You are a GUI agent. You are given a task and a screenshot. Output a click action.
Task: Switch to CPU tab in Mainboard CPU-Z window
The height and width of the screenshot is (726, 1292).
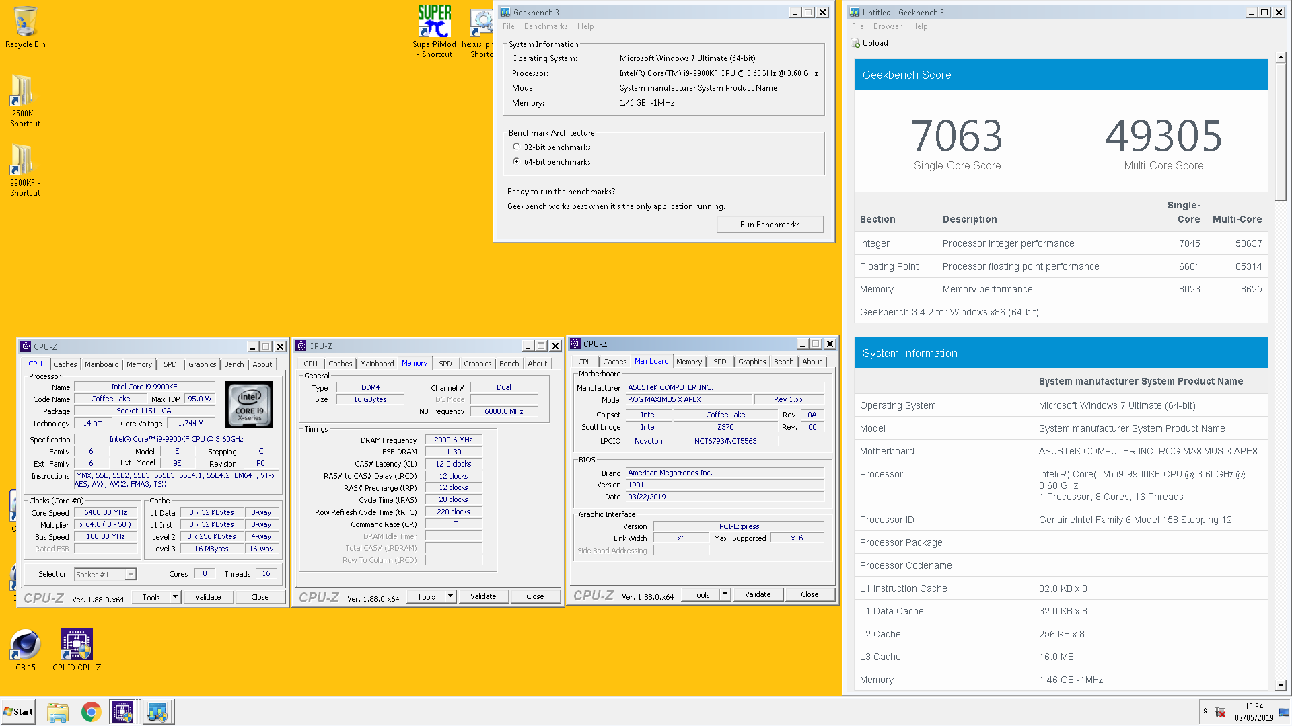pos(585,362)
